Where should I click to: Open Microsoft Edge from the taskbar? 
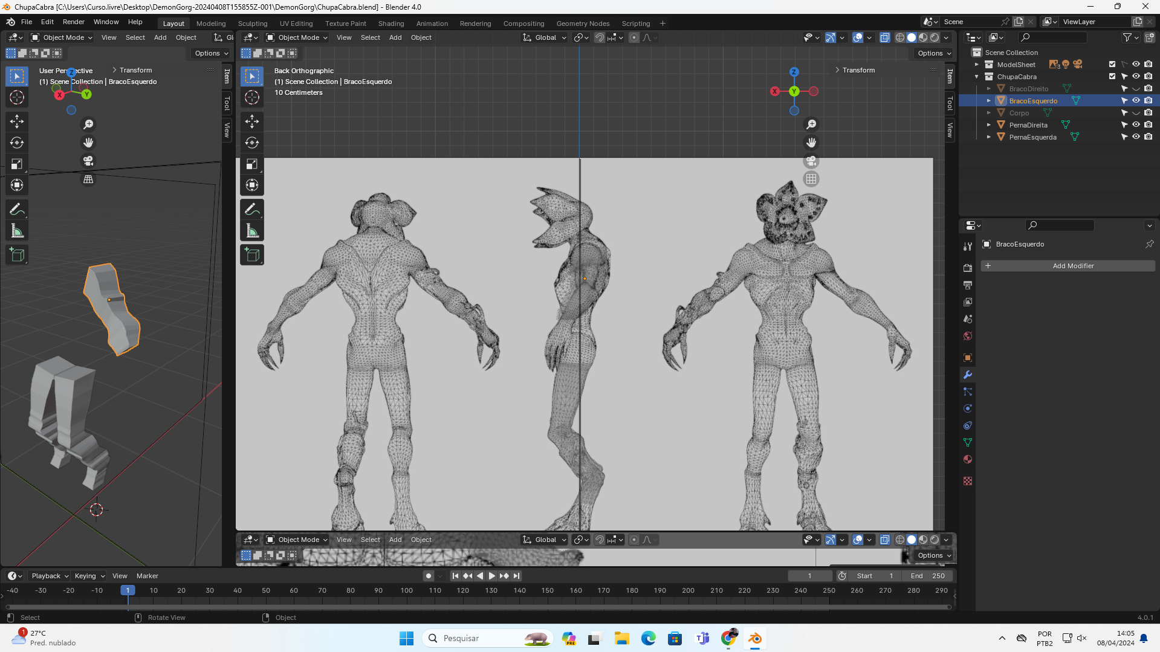(x=648, y=638)
